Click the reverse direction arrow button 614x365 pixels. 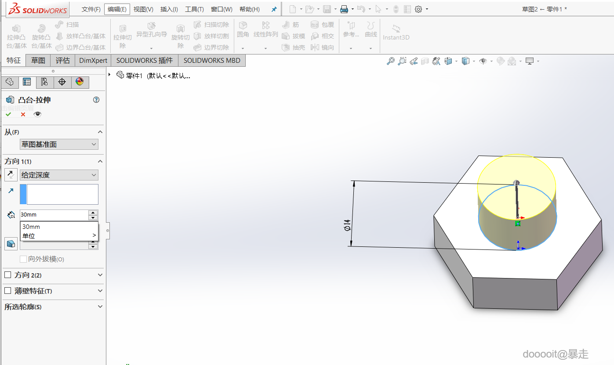[x=11, y=175]
